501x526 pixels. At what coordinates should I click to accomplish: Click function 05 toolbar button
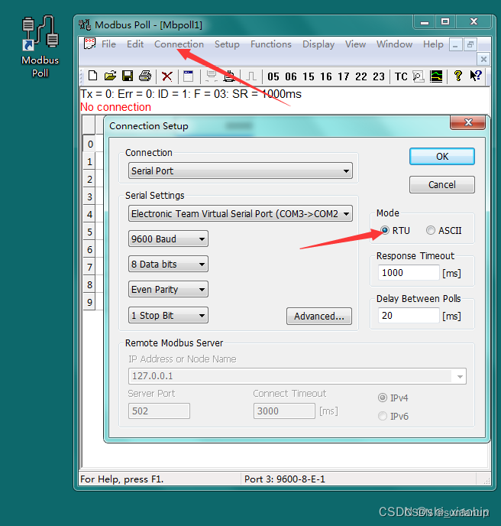pyautogui.click(x=273, y=76)
